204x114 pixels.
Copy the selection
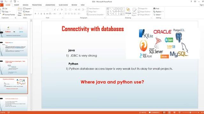click(x=5, y=12)
